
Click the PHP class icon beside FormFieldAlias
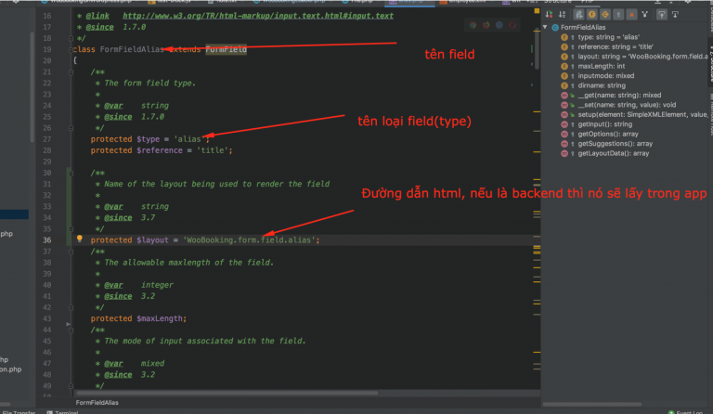click(555, 28)
